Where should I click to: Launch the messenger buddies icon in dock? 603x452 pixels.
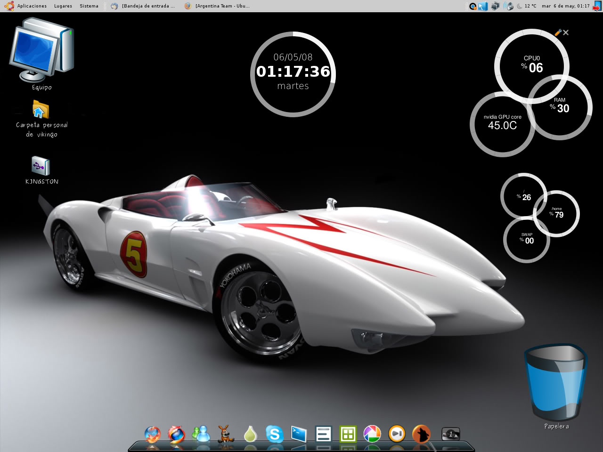[x=202, y=434]
